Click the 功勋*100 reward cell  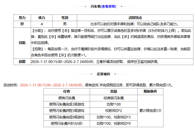(x=113, y=104)
